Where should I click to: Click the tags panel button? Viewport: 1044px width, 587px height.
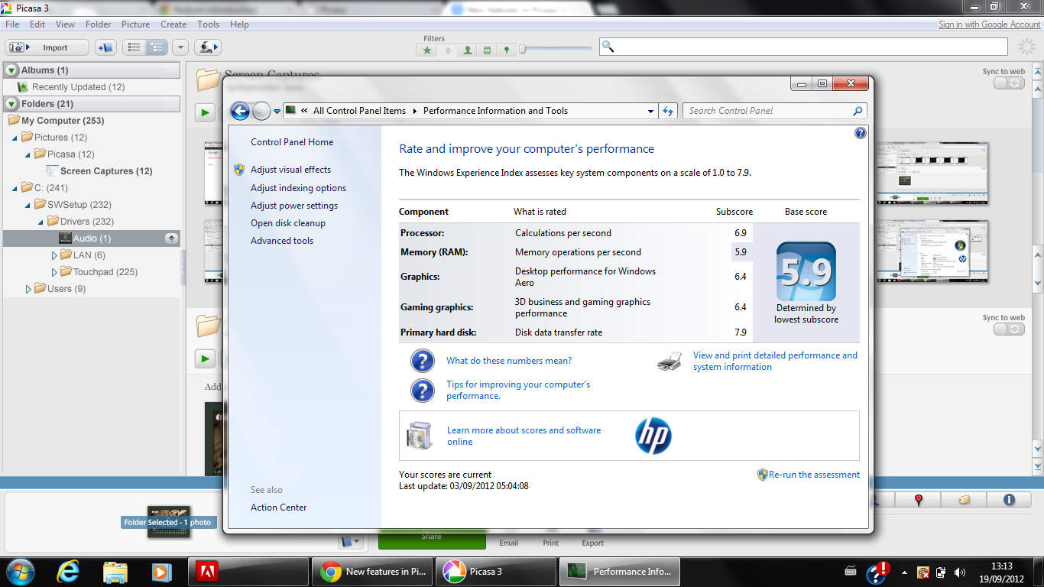point(964,500)
